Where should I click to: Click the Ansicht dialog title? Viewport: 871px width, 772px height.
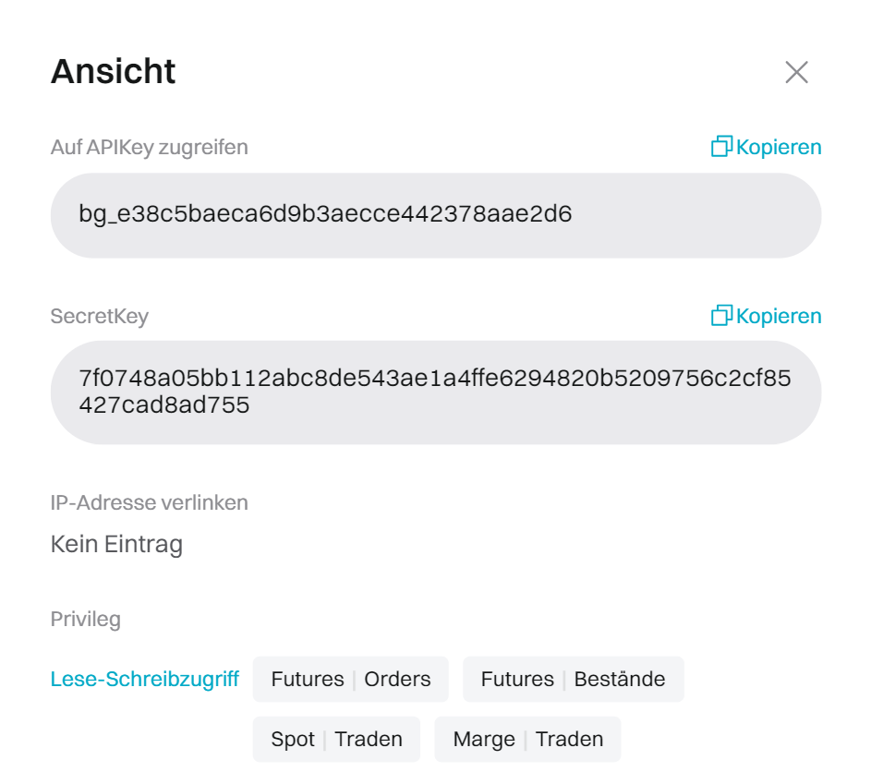tap(113, 72)
